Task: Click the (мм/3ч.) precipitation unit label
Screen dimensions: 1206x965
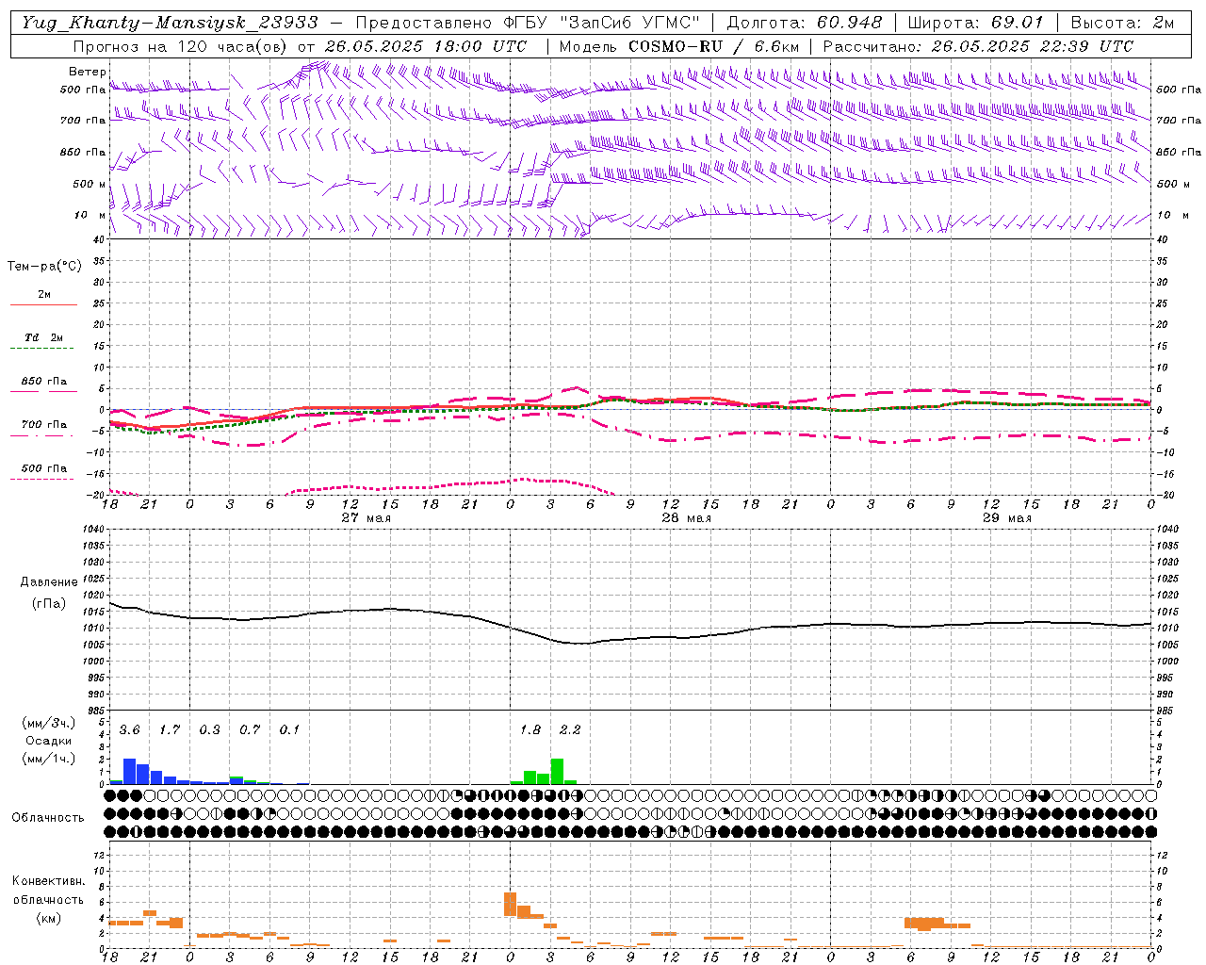Action: 47,723
